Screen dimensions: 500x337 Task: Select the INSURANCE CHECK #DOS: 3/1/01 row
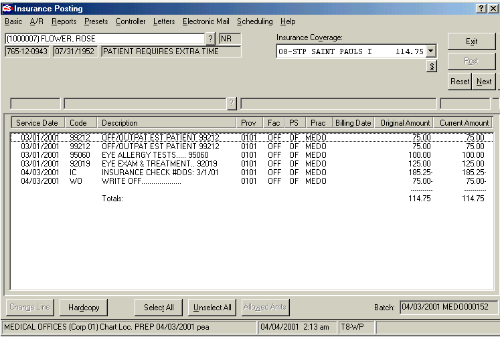click(x=252, y=173)
